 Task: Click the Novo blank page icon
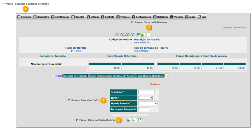point(149,34)
